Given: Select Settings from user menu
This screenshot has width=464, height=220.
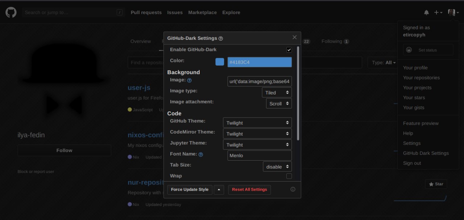Looking at the screenshot, I should 412,143.
